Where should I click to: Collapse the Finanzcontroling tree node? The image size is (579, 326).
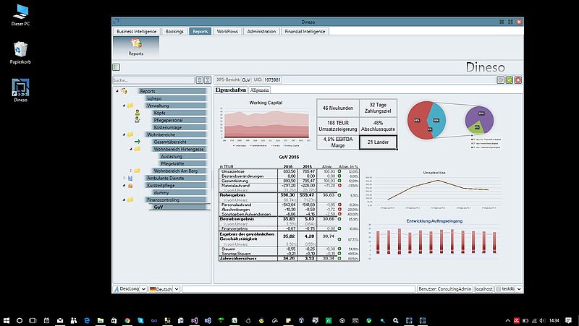(x=124, y=200)
